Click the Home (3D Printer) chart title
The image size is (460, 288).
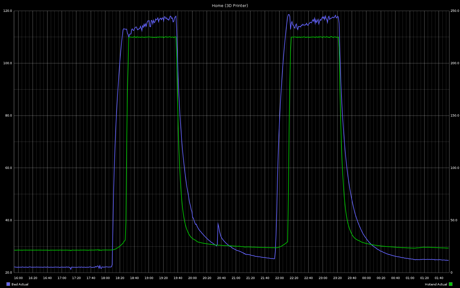230,5
